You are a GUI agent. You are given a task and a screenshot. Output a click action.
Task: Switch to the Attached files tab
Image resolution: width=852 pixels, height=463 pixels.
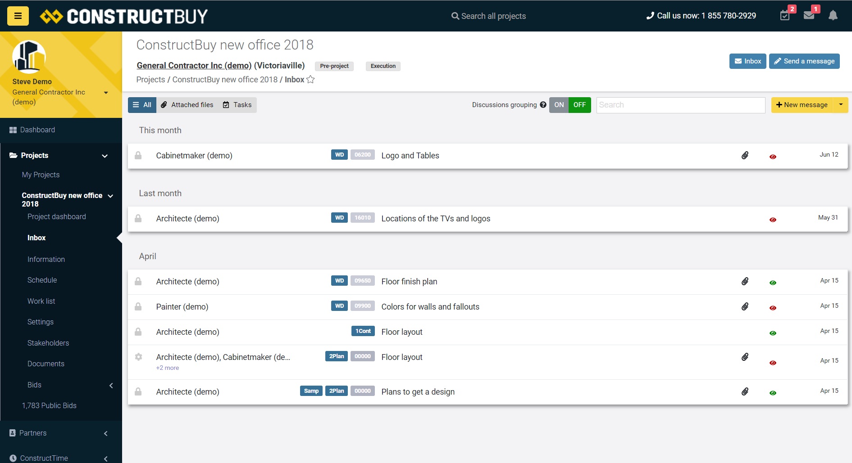coord(187,105)
